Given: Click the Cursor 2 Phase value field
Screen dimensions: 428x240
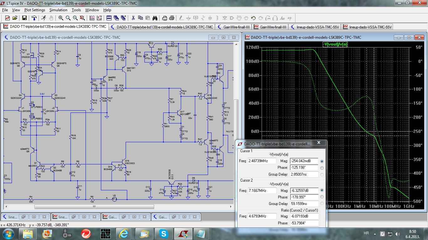Looking at the screenshot, I should click(x=304, y=197).
